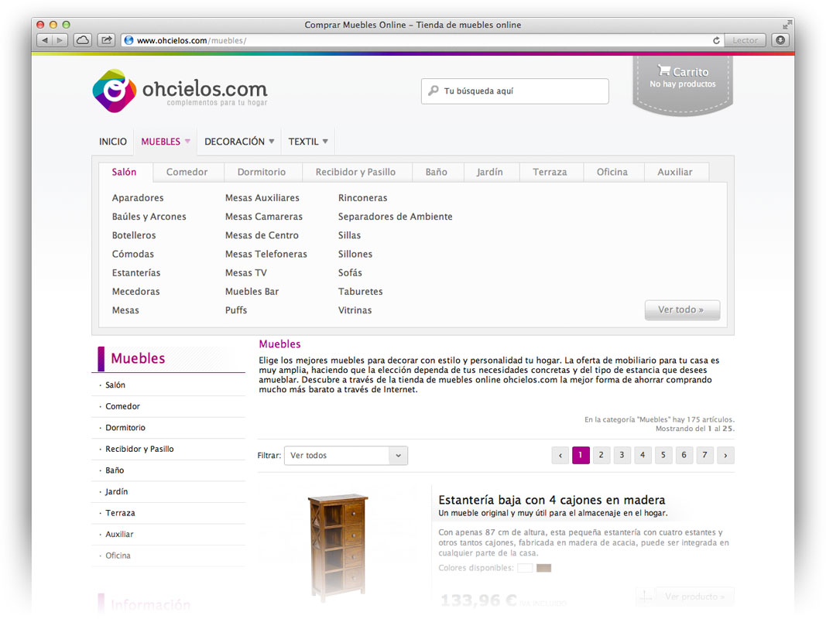Click the Safari back arrow button
Viewport: 826px width, 619px height.
(x=45, y=40)
